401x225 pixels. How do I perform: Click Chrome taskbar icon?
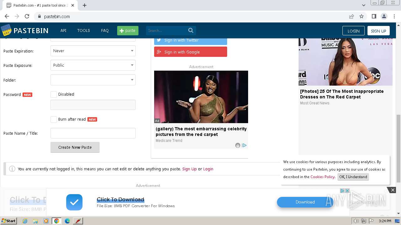[57, 221]
